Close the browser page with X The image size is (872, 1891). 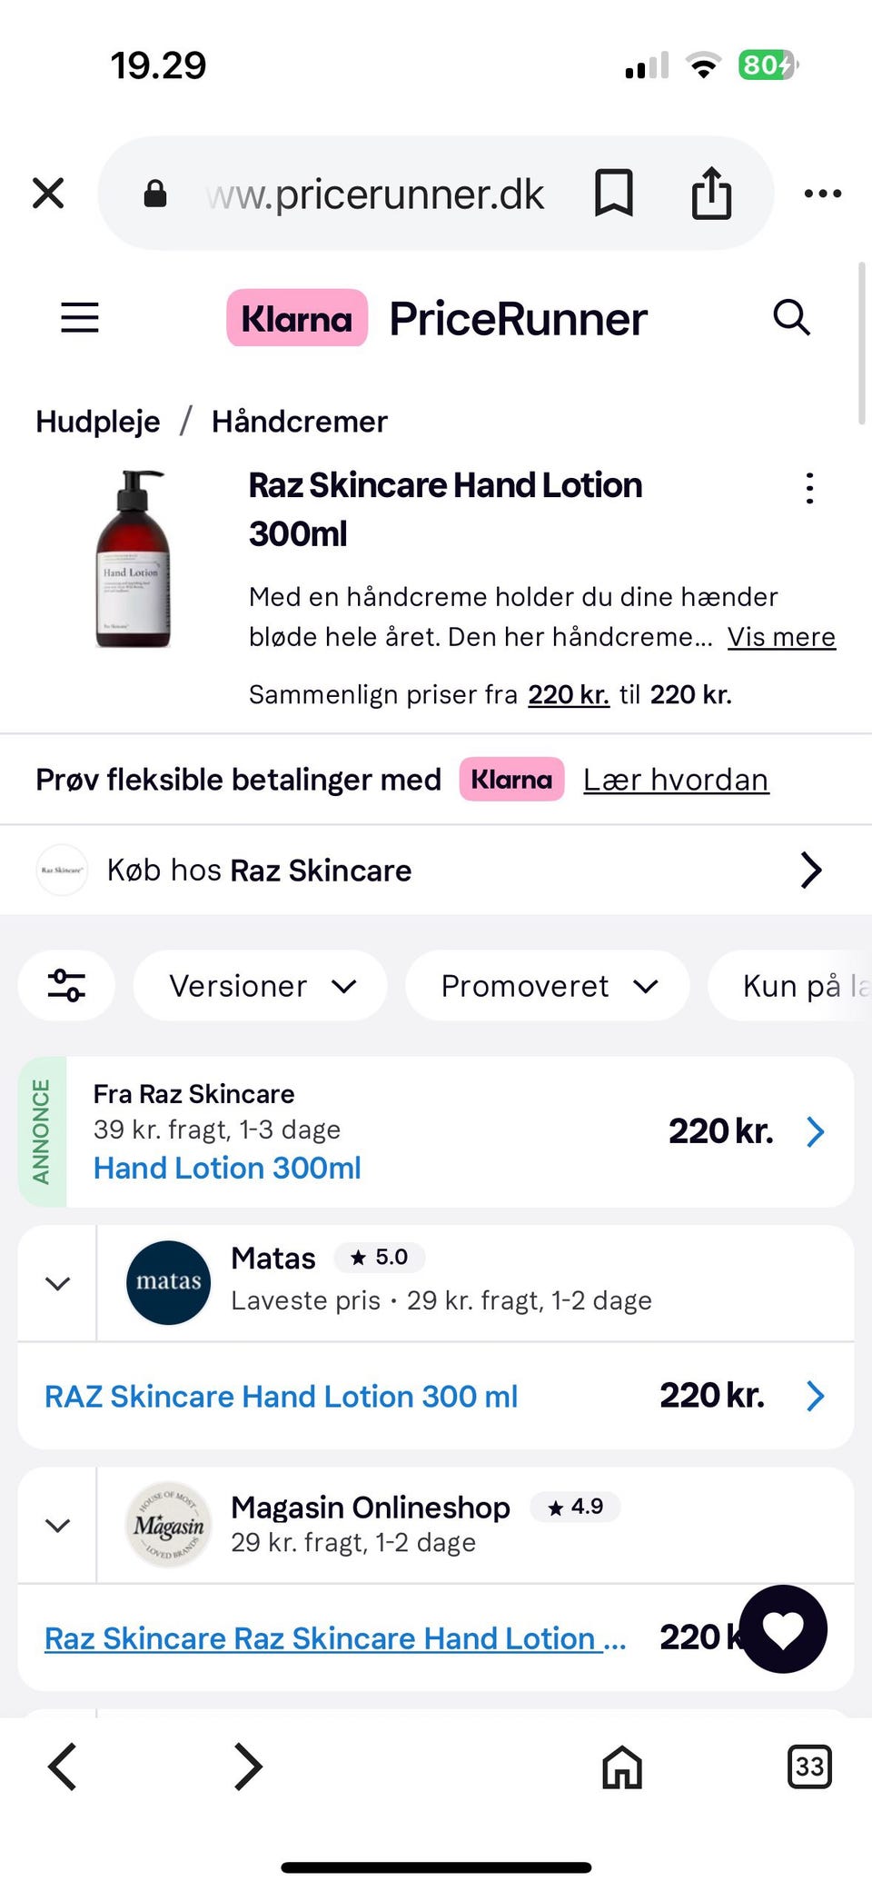click(48, 193)
